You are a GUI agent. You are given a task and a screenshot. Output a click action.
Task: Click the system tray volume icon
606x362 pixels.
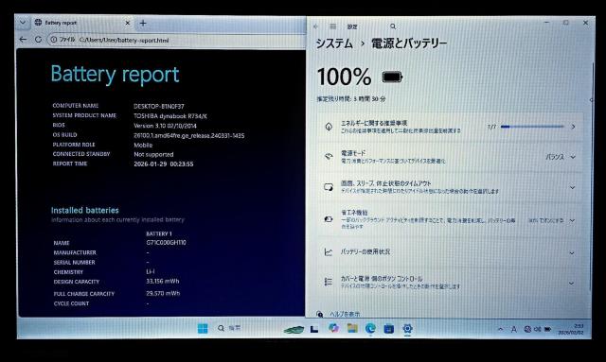538,329
